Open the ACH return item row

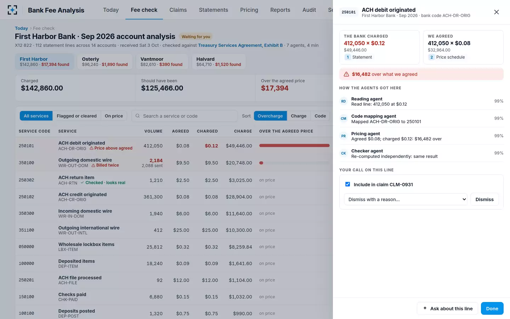(174, 180)
